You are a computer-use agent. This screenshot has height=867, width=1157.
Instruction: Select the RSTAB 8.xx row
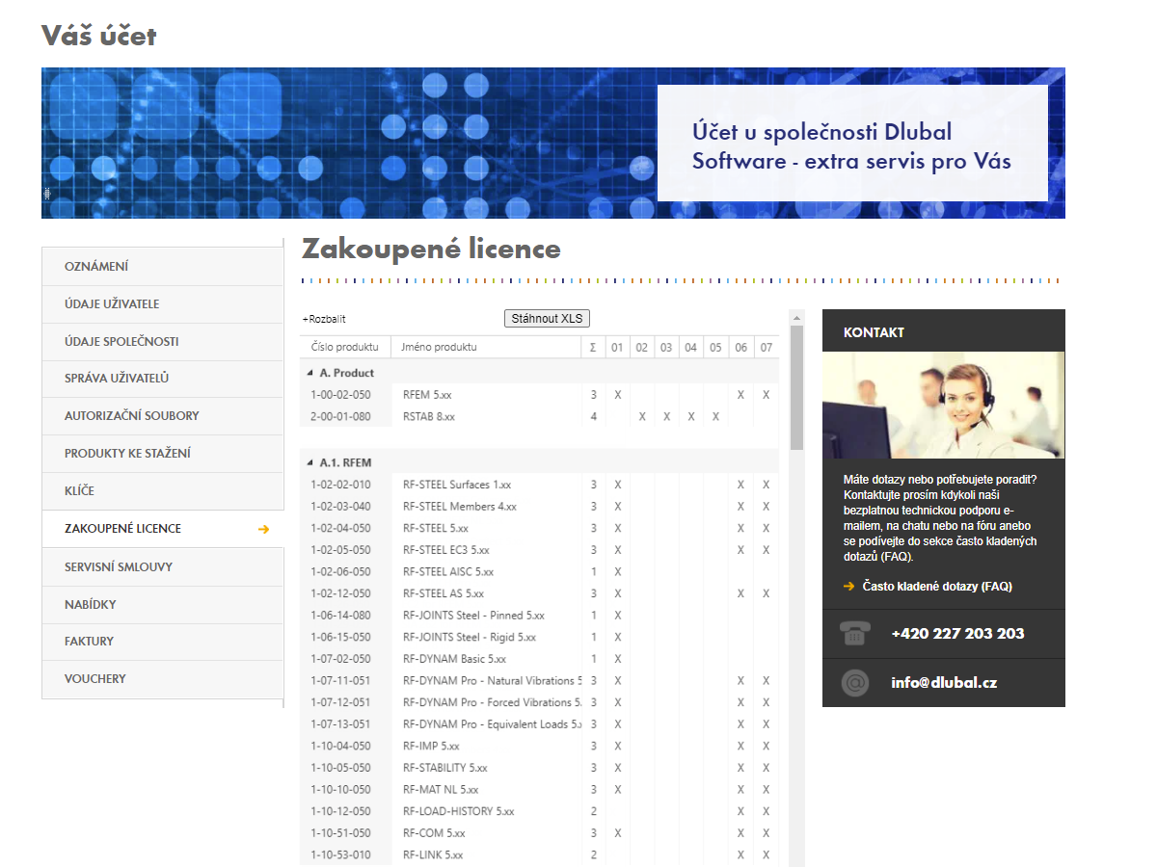tap(540, 417)
